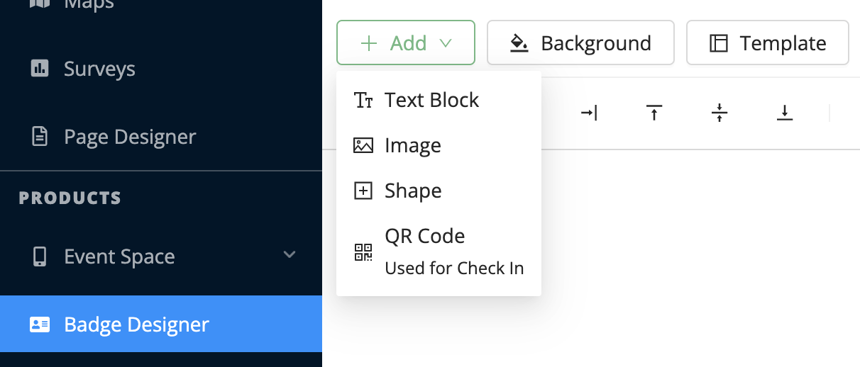
Task: Click the Event Space phone icon
Action: 40,256
